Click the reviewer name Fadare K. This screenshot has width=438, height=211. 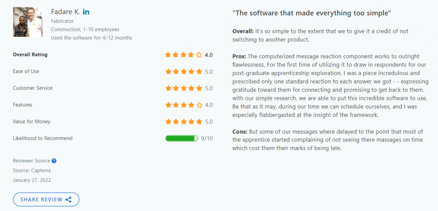click(x=65, y=11)
